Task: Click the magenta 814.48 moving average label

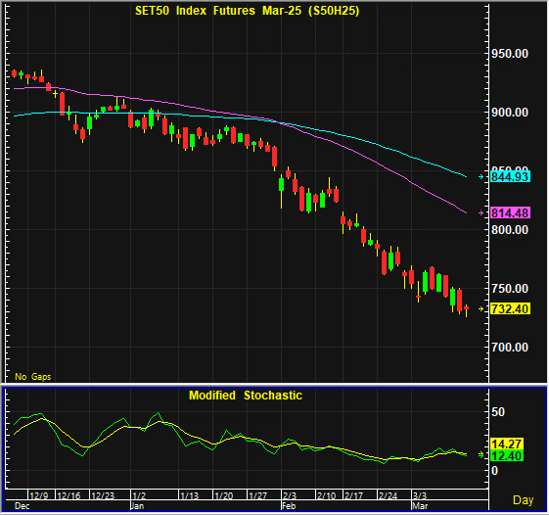Action: (510, 212)
